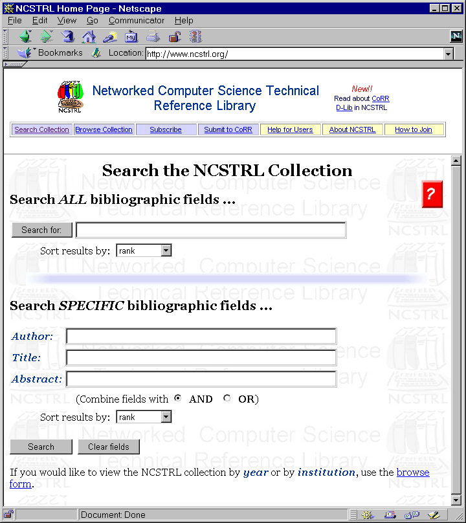Image resolution: width=466 pixels, height=523 pixels.
Task: Select the AND radio button
Action: click(178, 398)
